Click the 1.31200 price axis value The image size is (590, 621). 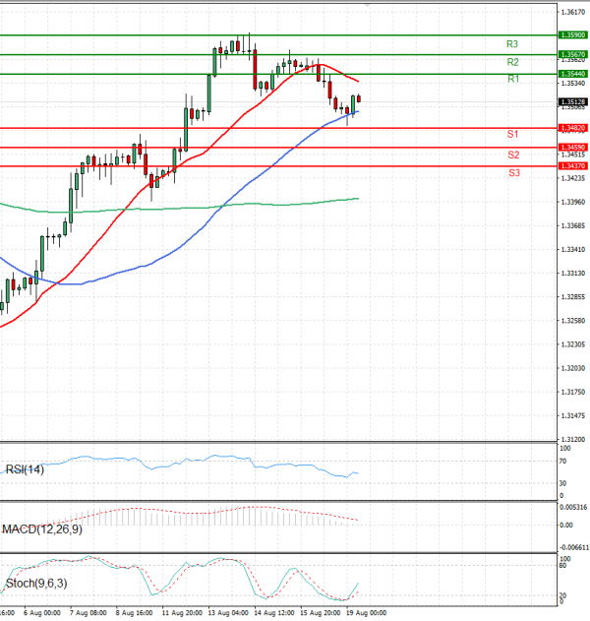coord(573,440)
